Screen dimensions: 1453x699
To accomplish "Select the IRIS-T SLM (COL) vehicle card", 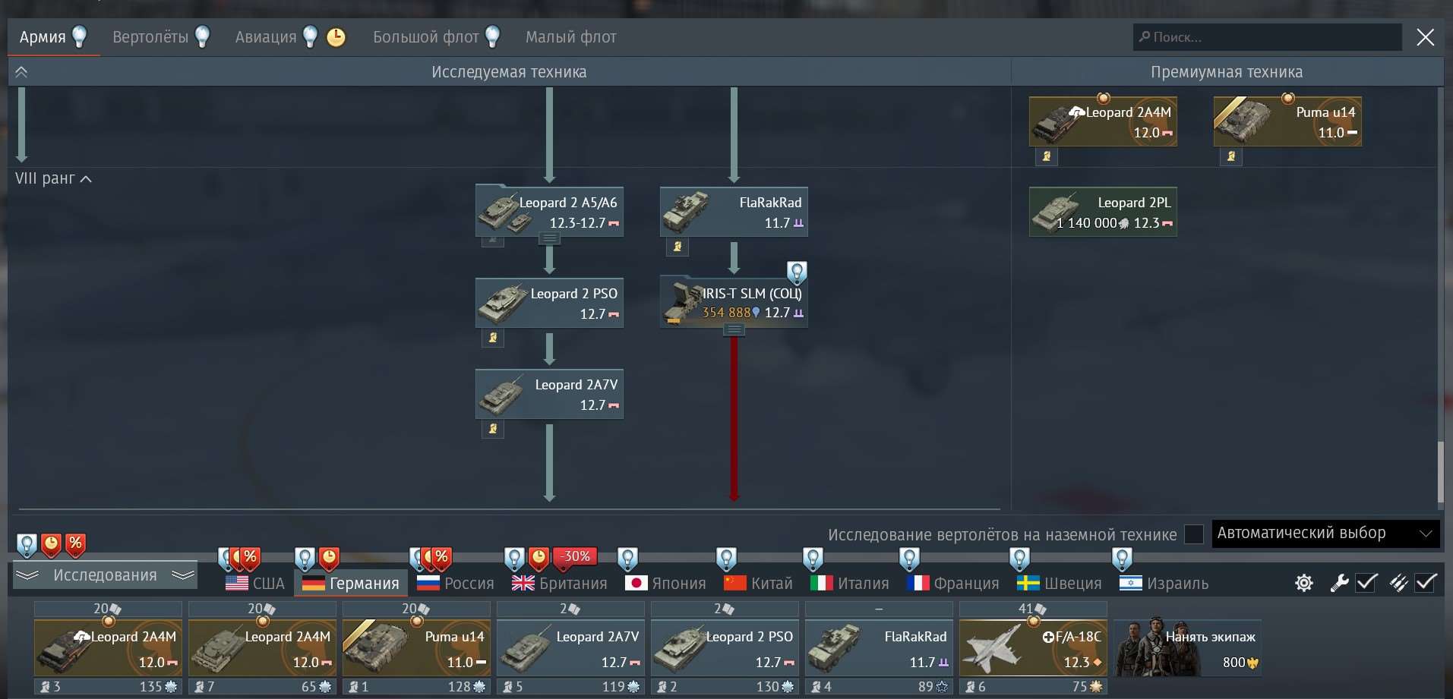I will pyautogui.click(x=734, y=303).
